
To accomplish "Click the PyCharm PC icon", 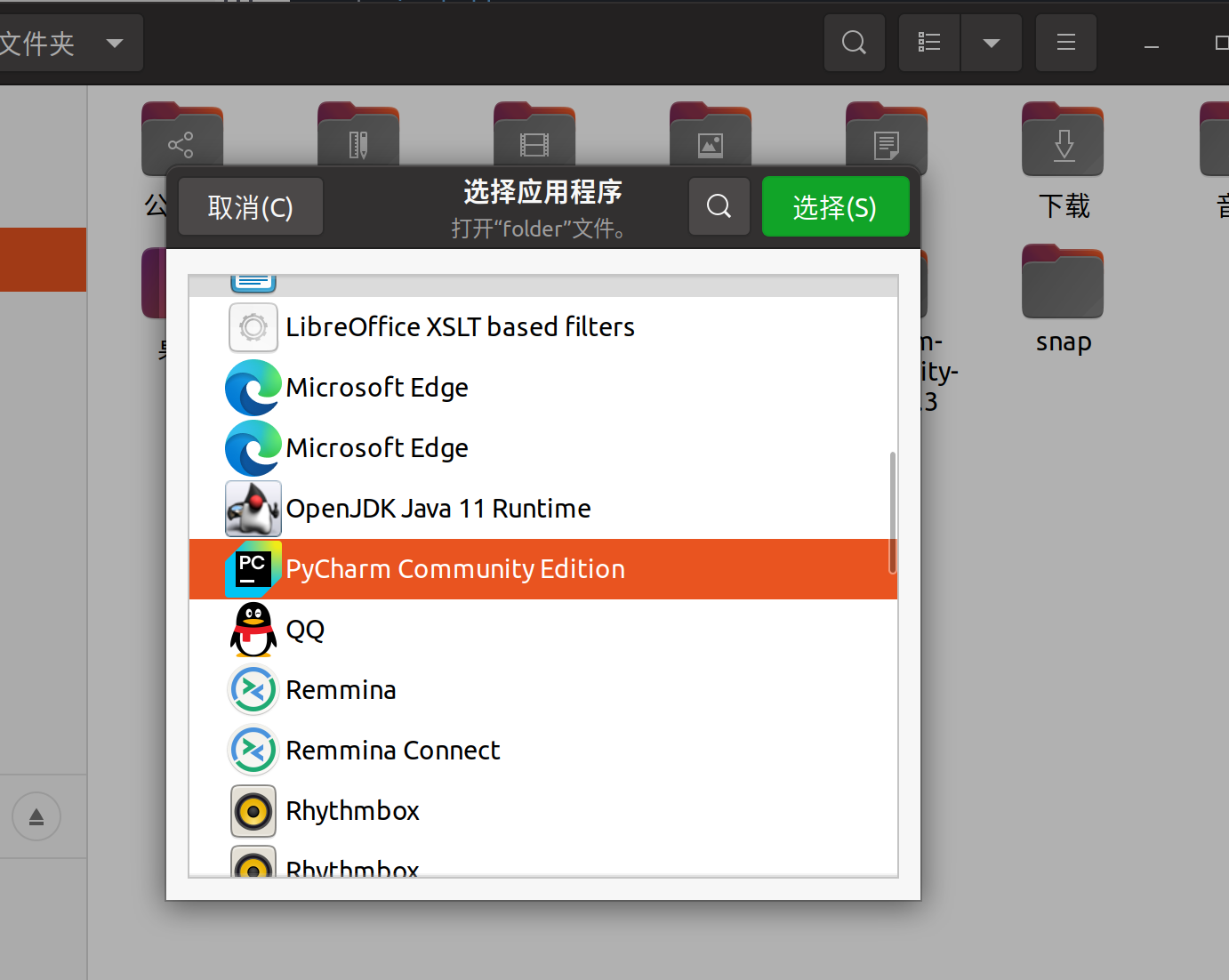I will [x=253, y=569].
